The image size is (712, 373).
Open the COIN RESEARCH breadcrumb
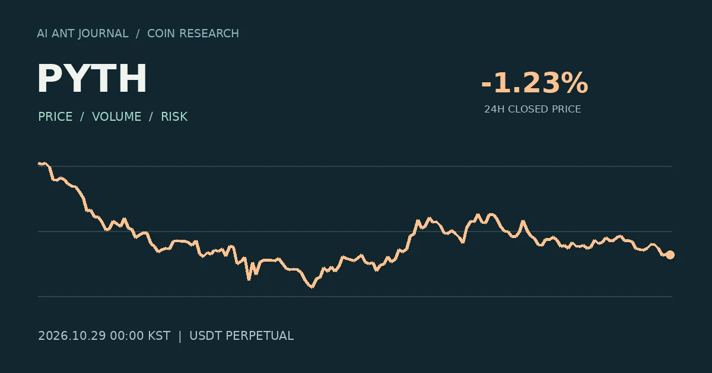[x=193, y=34]
